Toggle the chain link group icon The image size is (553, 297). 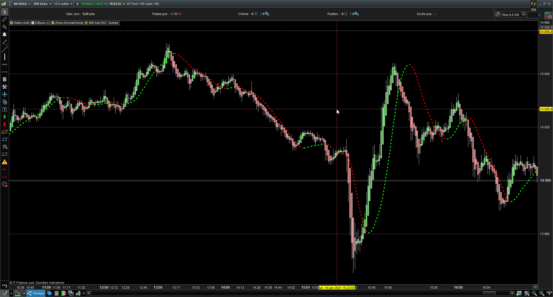pos(10,4)
